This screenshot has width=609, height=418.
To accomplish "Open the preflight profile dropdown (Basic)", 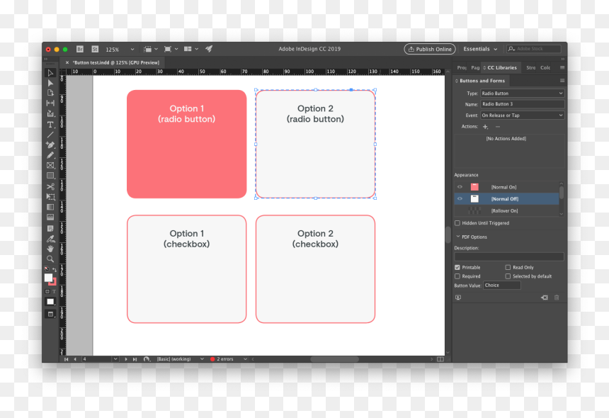I will pyautogui.click(x=202, y=359).
